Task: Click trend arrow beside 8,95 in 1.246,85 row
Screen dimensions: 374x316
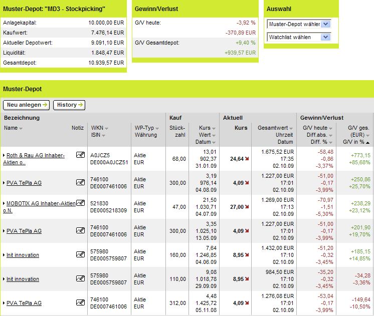Action: (x=247, y=255)
